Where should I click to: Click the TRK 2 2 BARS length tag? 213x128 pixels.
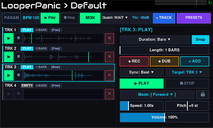[41, 49]
